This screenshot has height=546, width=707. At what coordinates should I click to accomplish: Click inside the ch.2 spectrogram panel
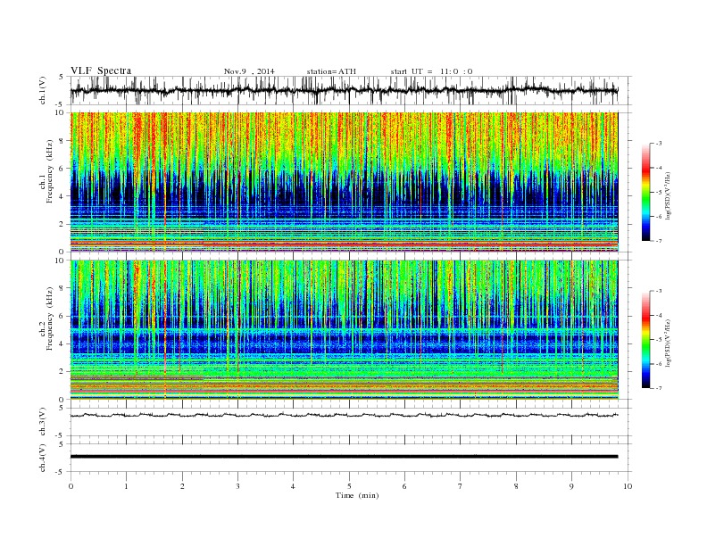coord(344,330)
